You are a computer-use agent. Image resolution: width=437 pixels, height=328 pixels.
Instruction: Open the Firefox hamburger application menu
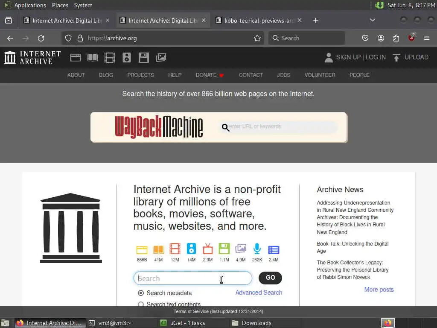(x=427, y=38)
